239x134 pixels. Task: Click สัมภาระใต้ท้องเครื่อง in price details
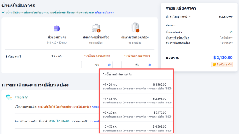click(178, 43)
